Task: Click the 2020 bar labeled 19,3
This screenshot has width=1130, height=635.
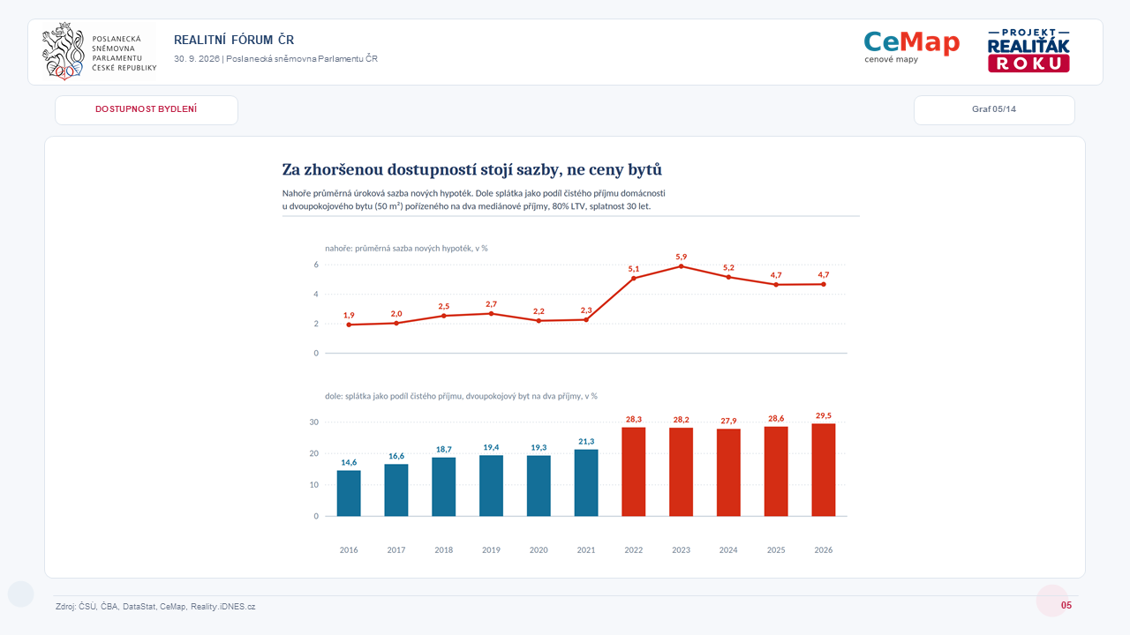Action: 539,485
